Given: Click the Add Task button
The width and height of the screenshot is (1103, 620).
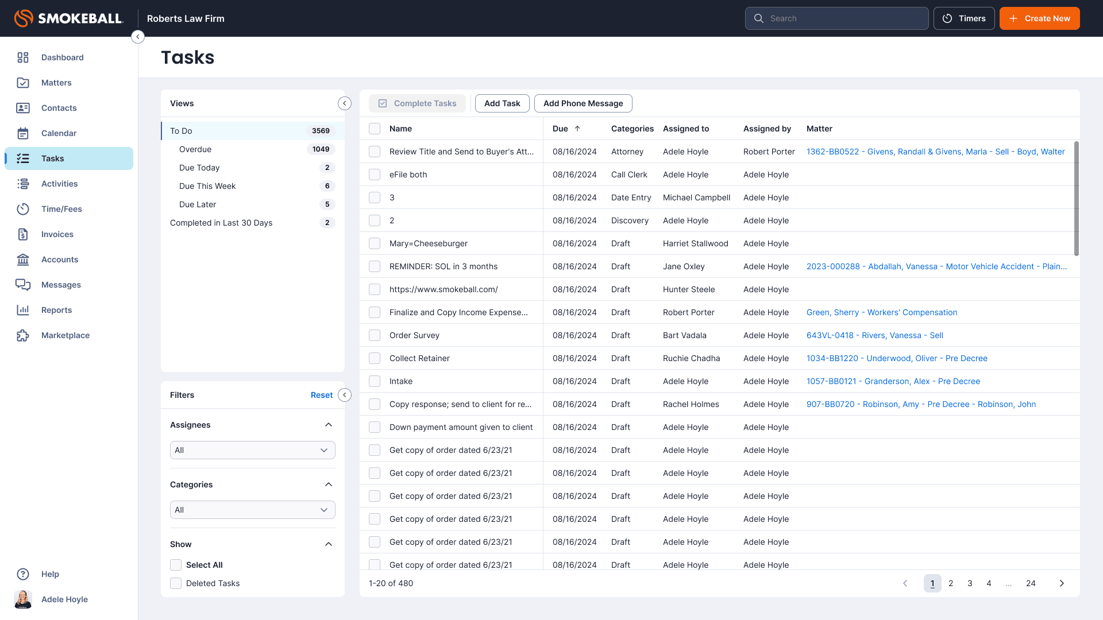Looking at the screenshot, I should point(502,103).
